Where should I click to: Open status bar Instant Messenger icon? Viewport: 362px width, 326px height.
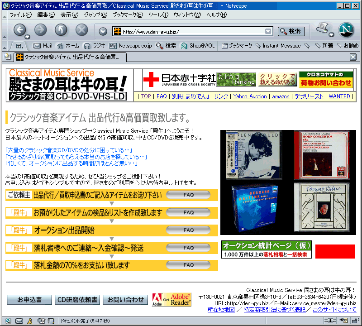tap(30, 321)
